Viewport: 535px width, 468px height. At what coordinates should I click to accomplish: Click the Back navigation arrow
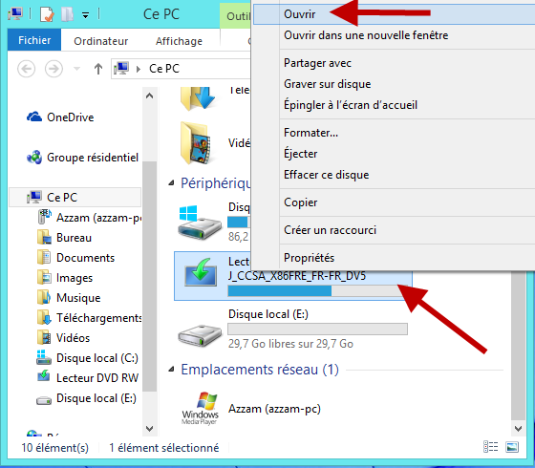pos(27,69)
